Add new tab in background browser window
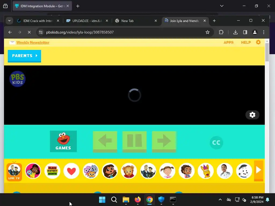This screenshot has height=206, width=275. pos(78,6)
